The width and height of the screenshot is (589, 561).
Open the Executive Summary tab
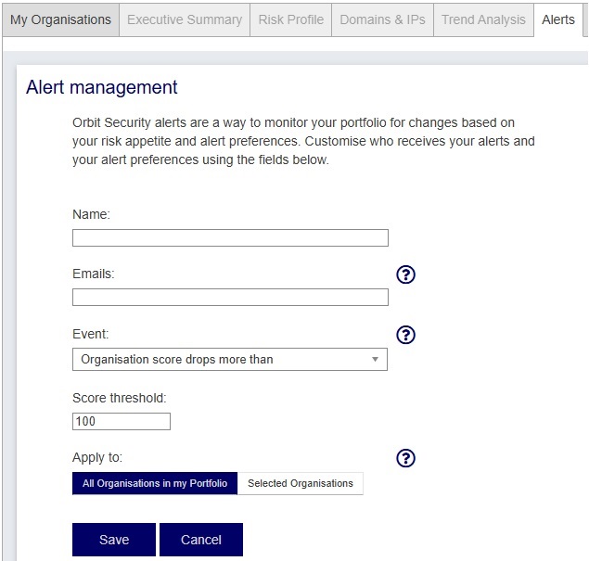(185, 19)
